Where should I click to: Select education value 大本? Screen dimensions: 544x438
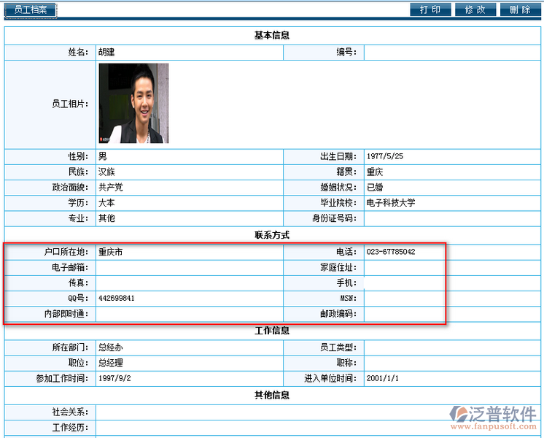pos(106,203)
